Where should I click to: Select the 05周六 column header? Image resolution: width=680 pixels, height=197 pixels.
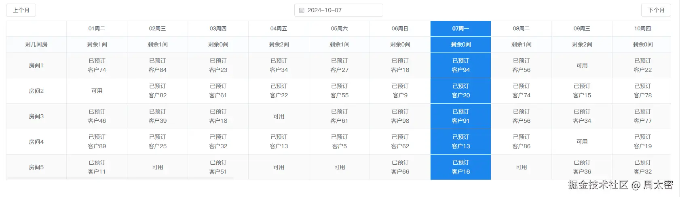(340, 29)
